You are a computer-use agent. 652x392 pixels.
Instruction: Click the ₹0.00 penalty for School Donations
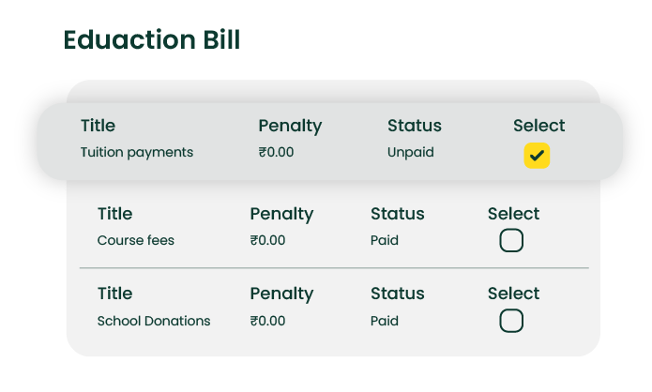tap(267, 321)
